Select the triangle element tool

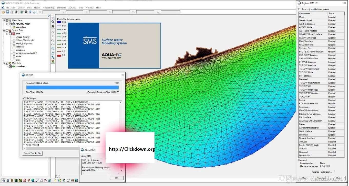click(x=53, y=53)
